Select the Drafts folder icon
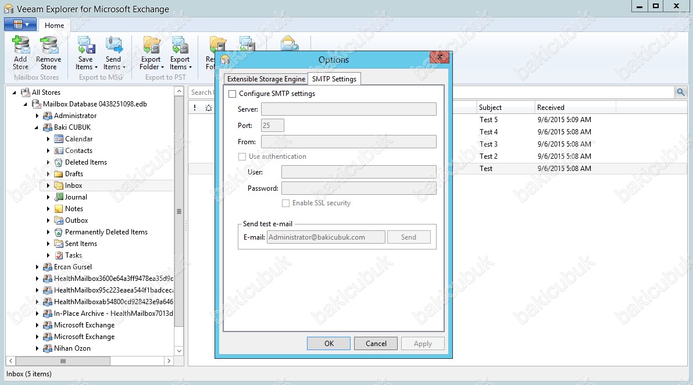The width and height of the screenshot is (693, 385). [58, 174]
